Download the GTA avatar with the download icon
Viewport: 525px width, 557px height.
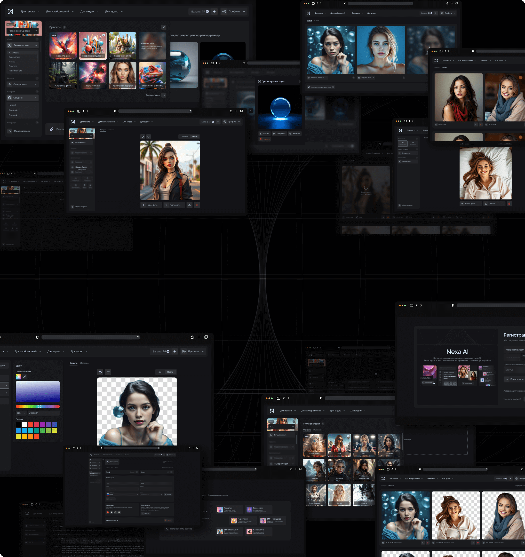pyautogui.click(x=189, y=205)
